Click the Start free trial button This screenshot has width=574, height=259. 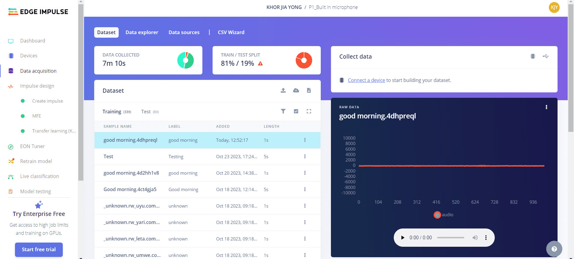tap(39, 249)
